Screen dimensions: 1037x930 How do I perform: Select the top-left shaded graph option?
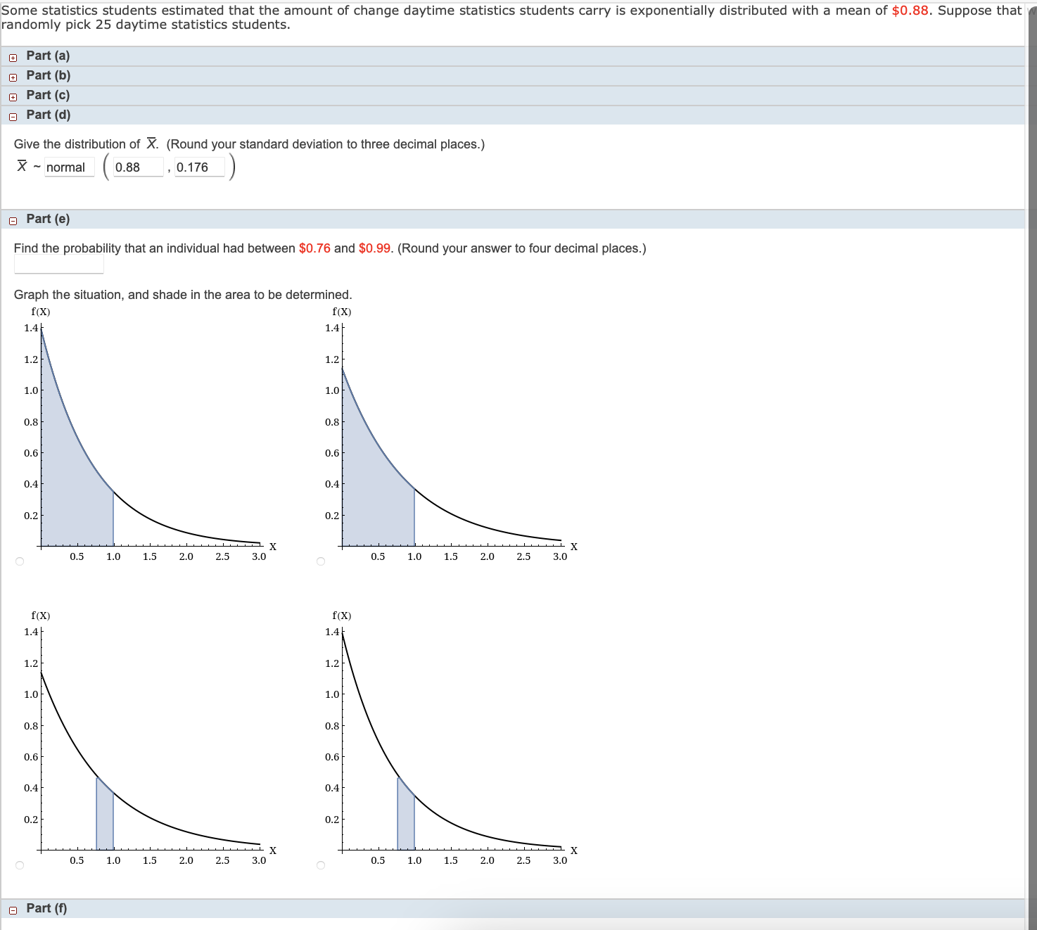20,561
